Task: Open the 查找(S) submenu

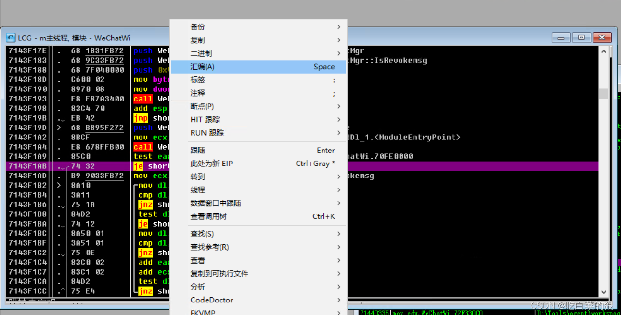Action: 259,234
